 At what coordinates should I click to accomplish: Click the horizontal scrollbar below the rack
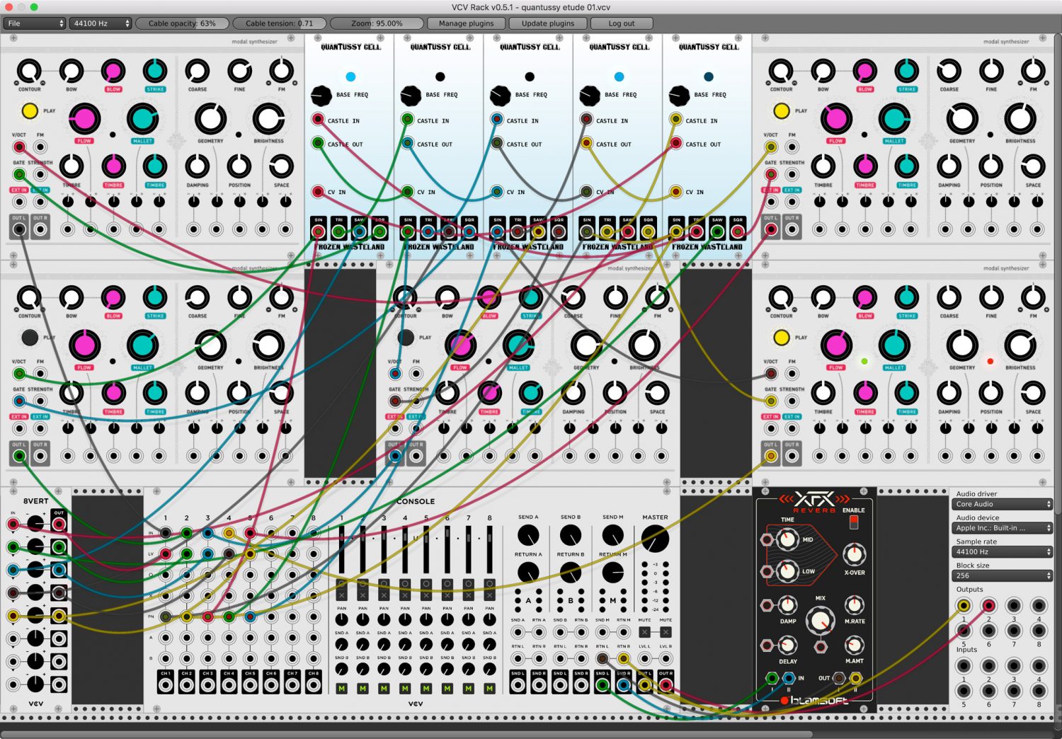pyautogui.click(x=406, y=734)
